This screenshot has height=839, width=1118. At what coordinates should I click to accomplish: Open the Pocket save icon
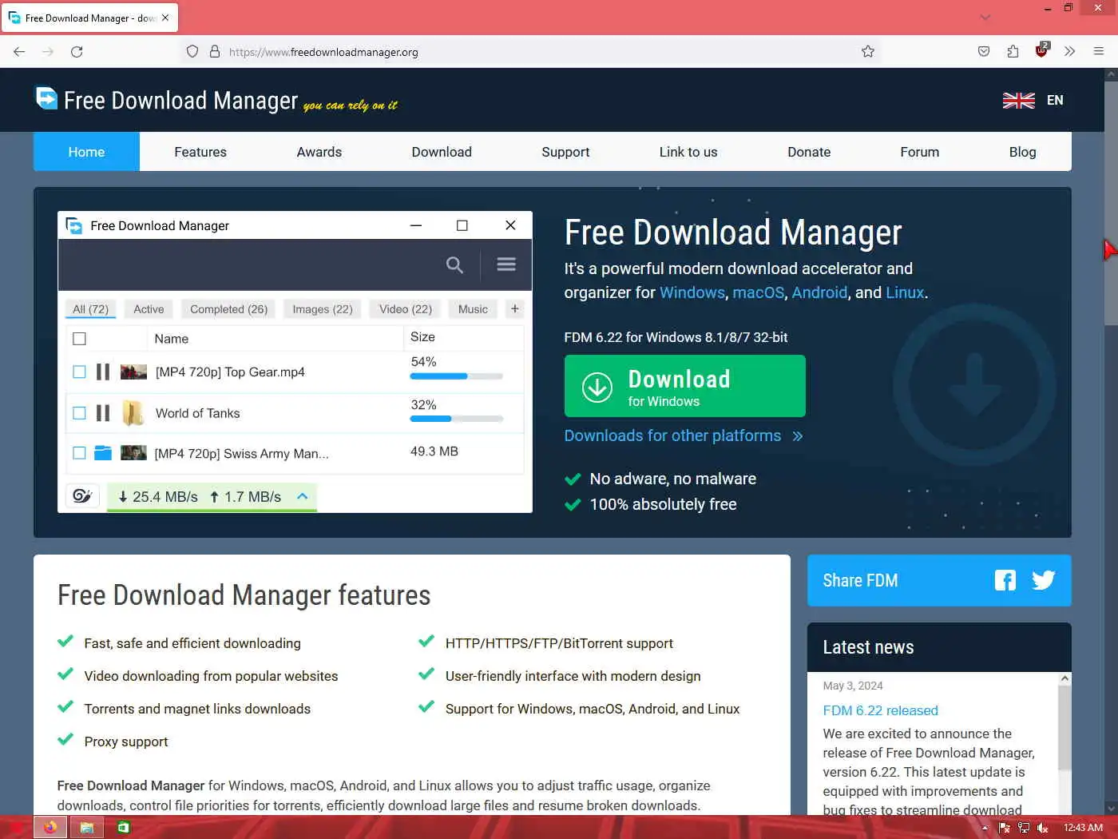pos(984,51)
